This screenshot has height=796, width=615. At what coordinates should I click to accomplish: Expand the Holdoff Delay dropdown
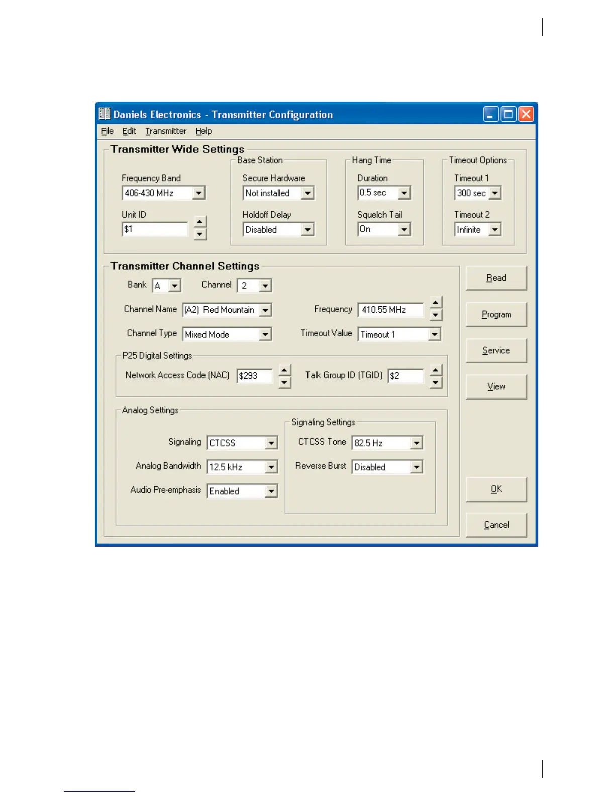[307, 229]
